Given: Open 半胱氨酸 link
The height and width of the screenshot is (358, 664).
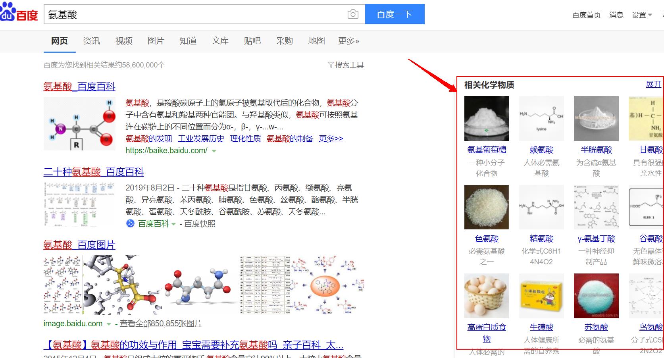Looking at the screenshot, I should click(x=596, y=150).
